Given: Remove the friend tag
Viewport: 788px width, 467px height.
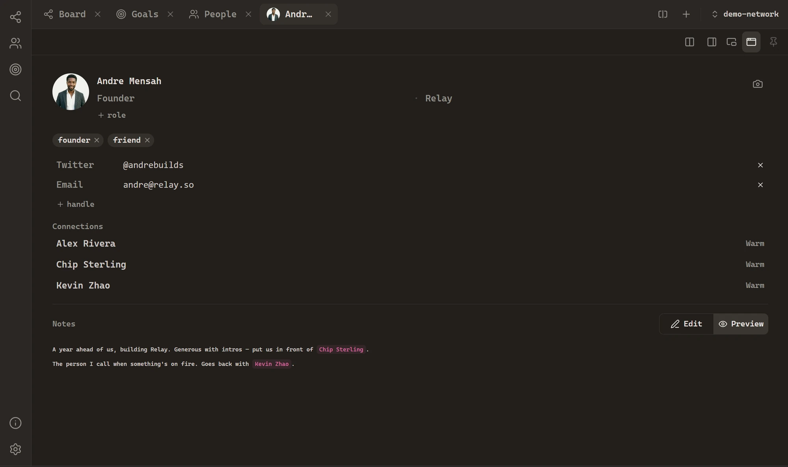Looking at the screenshot, I should tap(147, 140).
